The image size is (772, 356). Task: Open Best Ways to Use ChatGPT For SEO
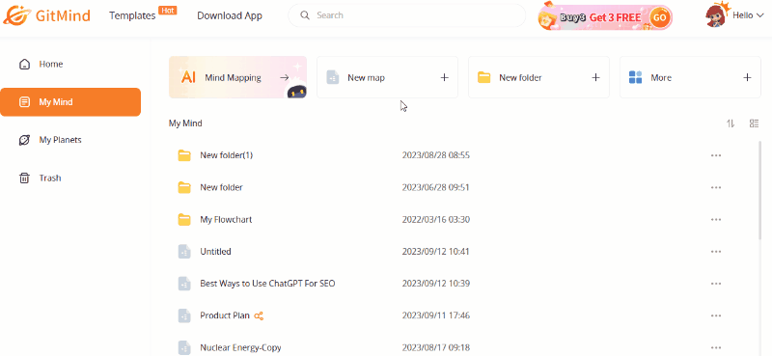click(267, 284)
